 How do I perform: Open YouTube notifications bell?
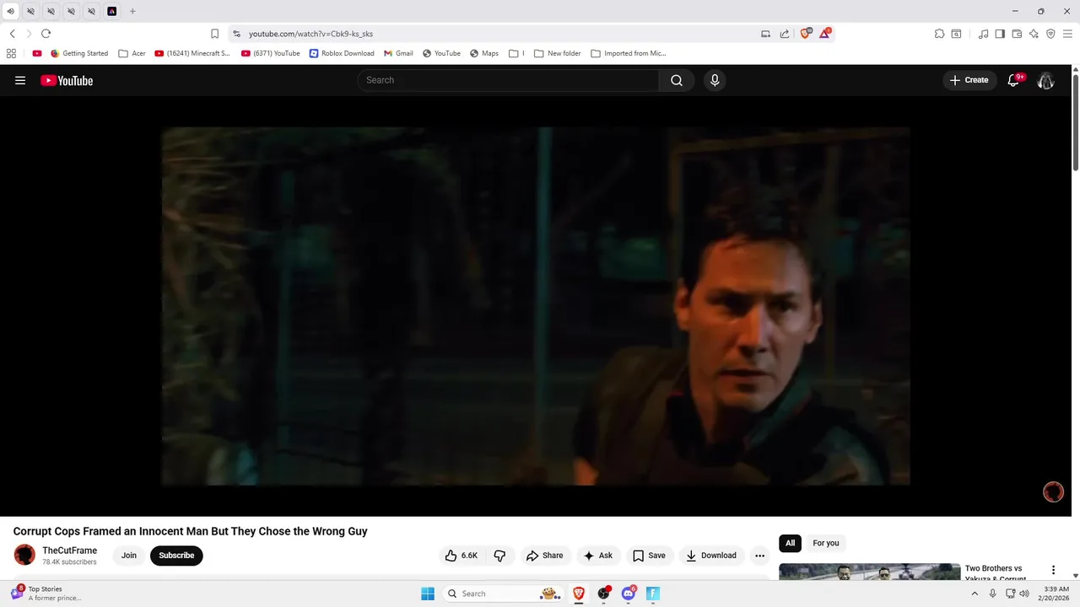click(x=1014, y=80)
